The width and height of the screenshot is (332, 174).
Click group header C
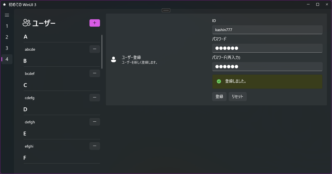pos(25,85)
